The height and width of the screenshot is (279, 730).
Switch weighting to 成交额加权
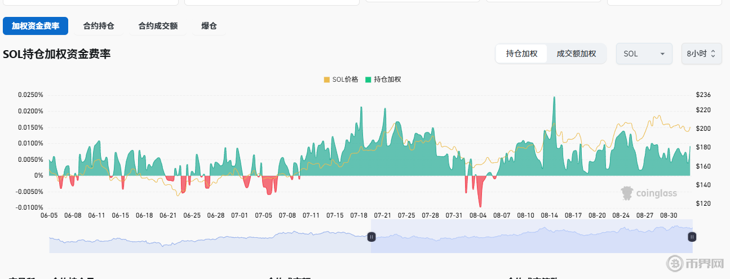coord(576,54)
